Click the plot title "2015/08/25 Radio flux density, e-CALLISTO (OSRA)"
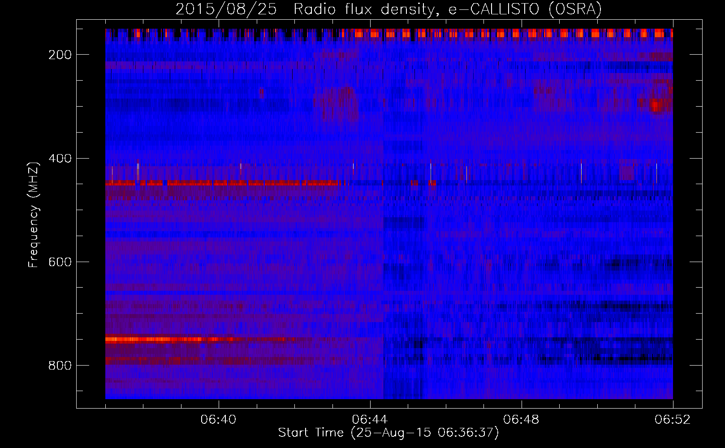The image size is (725, 448). tap(388, 9)
